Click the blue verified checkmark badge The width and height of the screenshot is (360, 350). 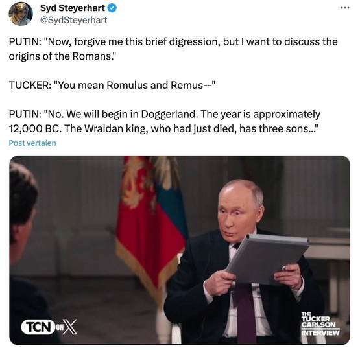pyautogui.click(x=112, y=8)
